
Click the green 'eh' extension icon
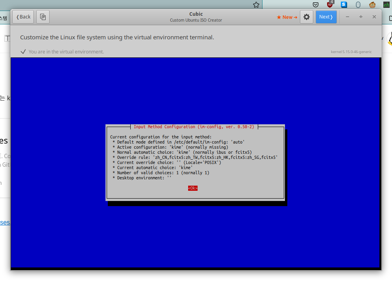click(x=386, y=5)
